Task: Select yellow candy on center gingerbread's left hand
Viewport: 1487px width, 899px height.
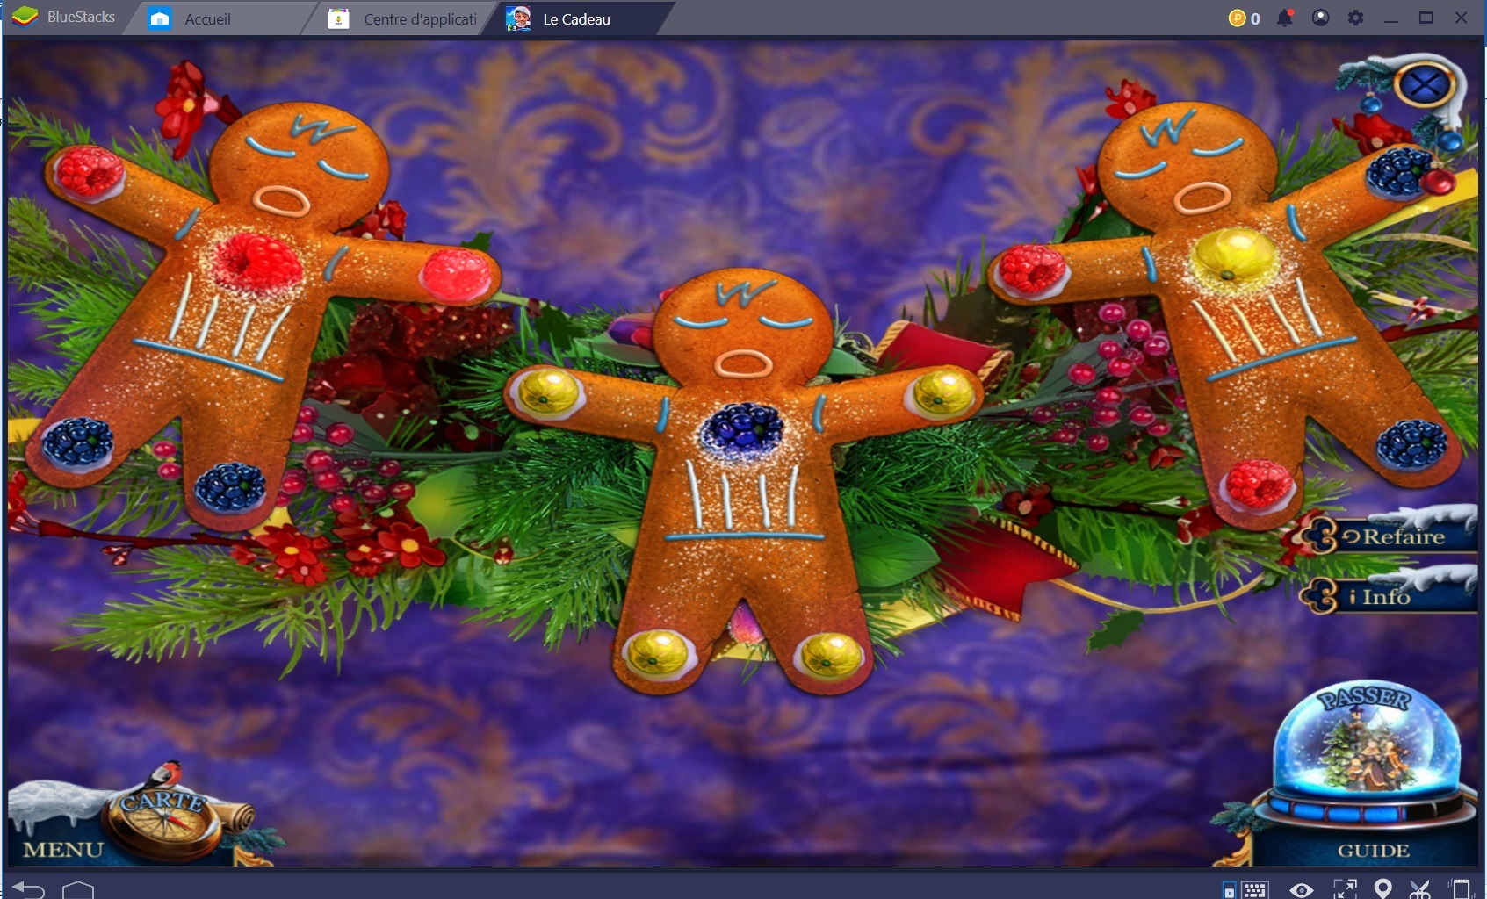Action: coord(548,391)
